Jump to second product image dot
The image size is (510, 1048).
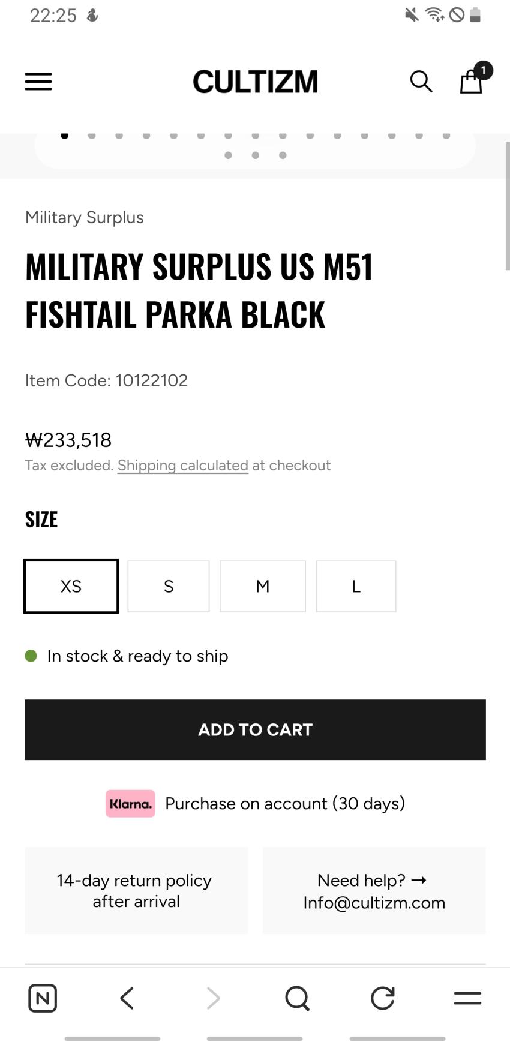click(x=92, y=136)
